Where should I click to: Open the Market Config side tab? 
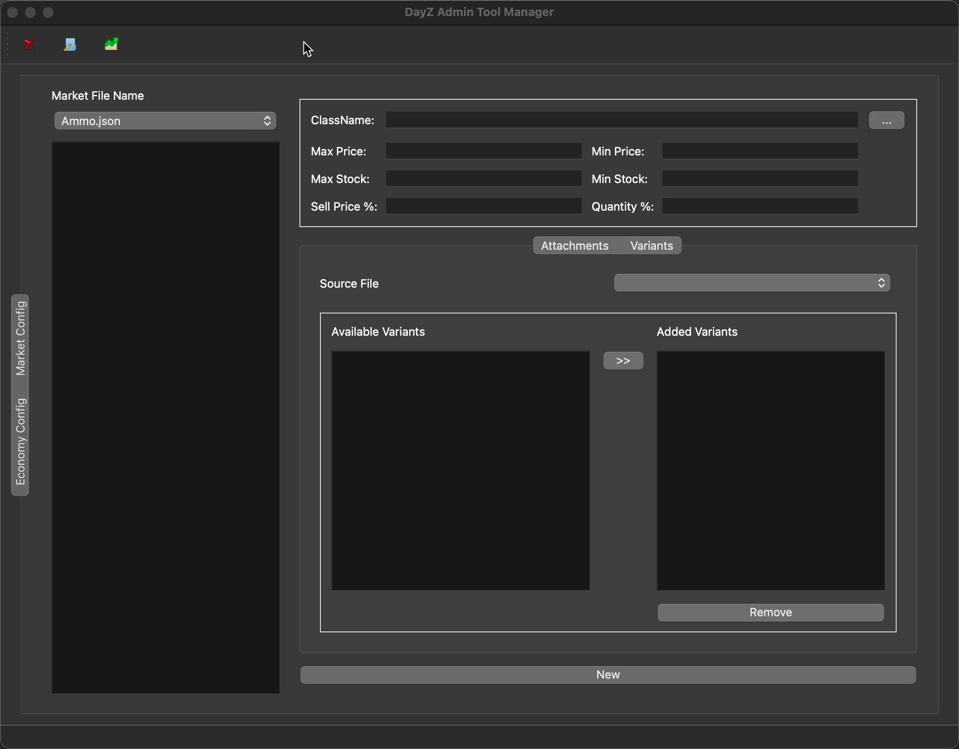click(x=20, y=338)
